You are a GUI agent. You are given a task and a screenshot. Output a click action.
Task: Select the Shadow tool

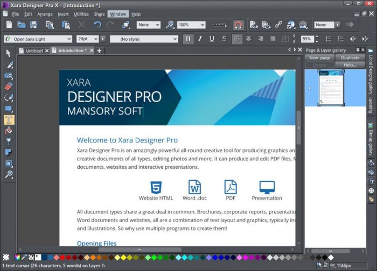point(9,152)
